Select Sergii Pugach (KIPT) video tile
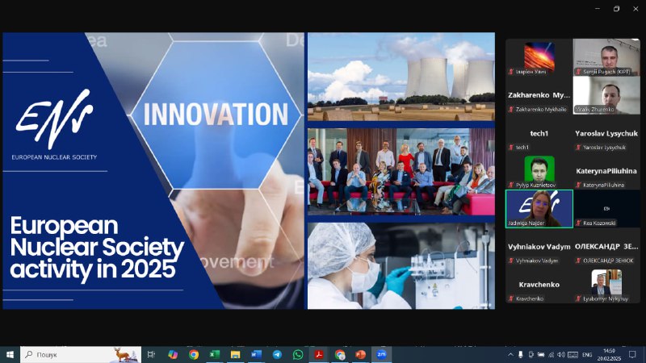Screen dimensions: 646x363 pyautogui.click(x=606, y=57)
